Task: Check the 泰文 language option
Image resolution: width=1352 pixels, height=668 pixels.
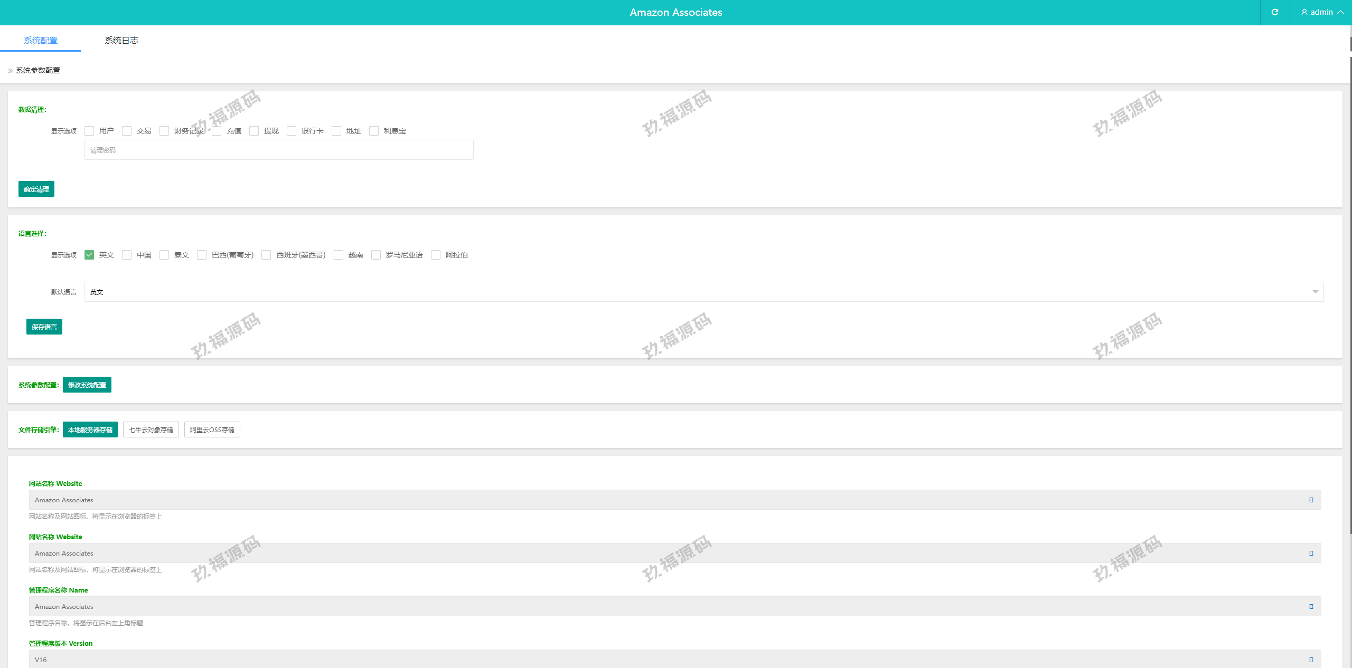Action: (164, 255)
